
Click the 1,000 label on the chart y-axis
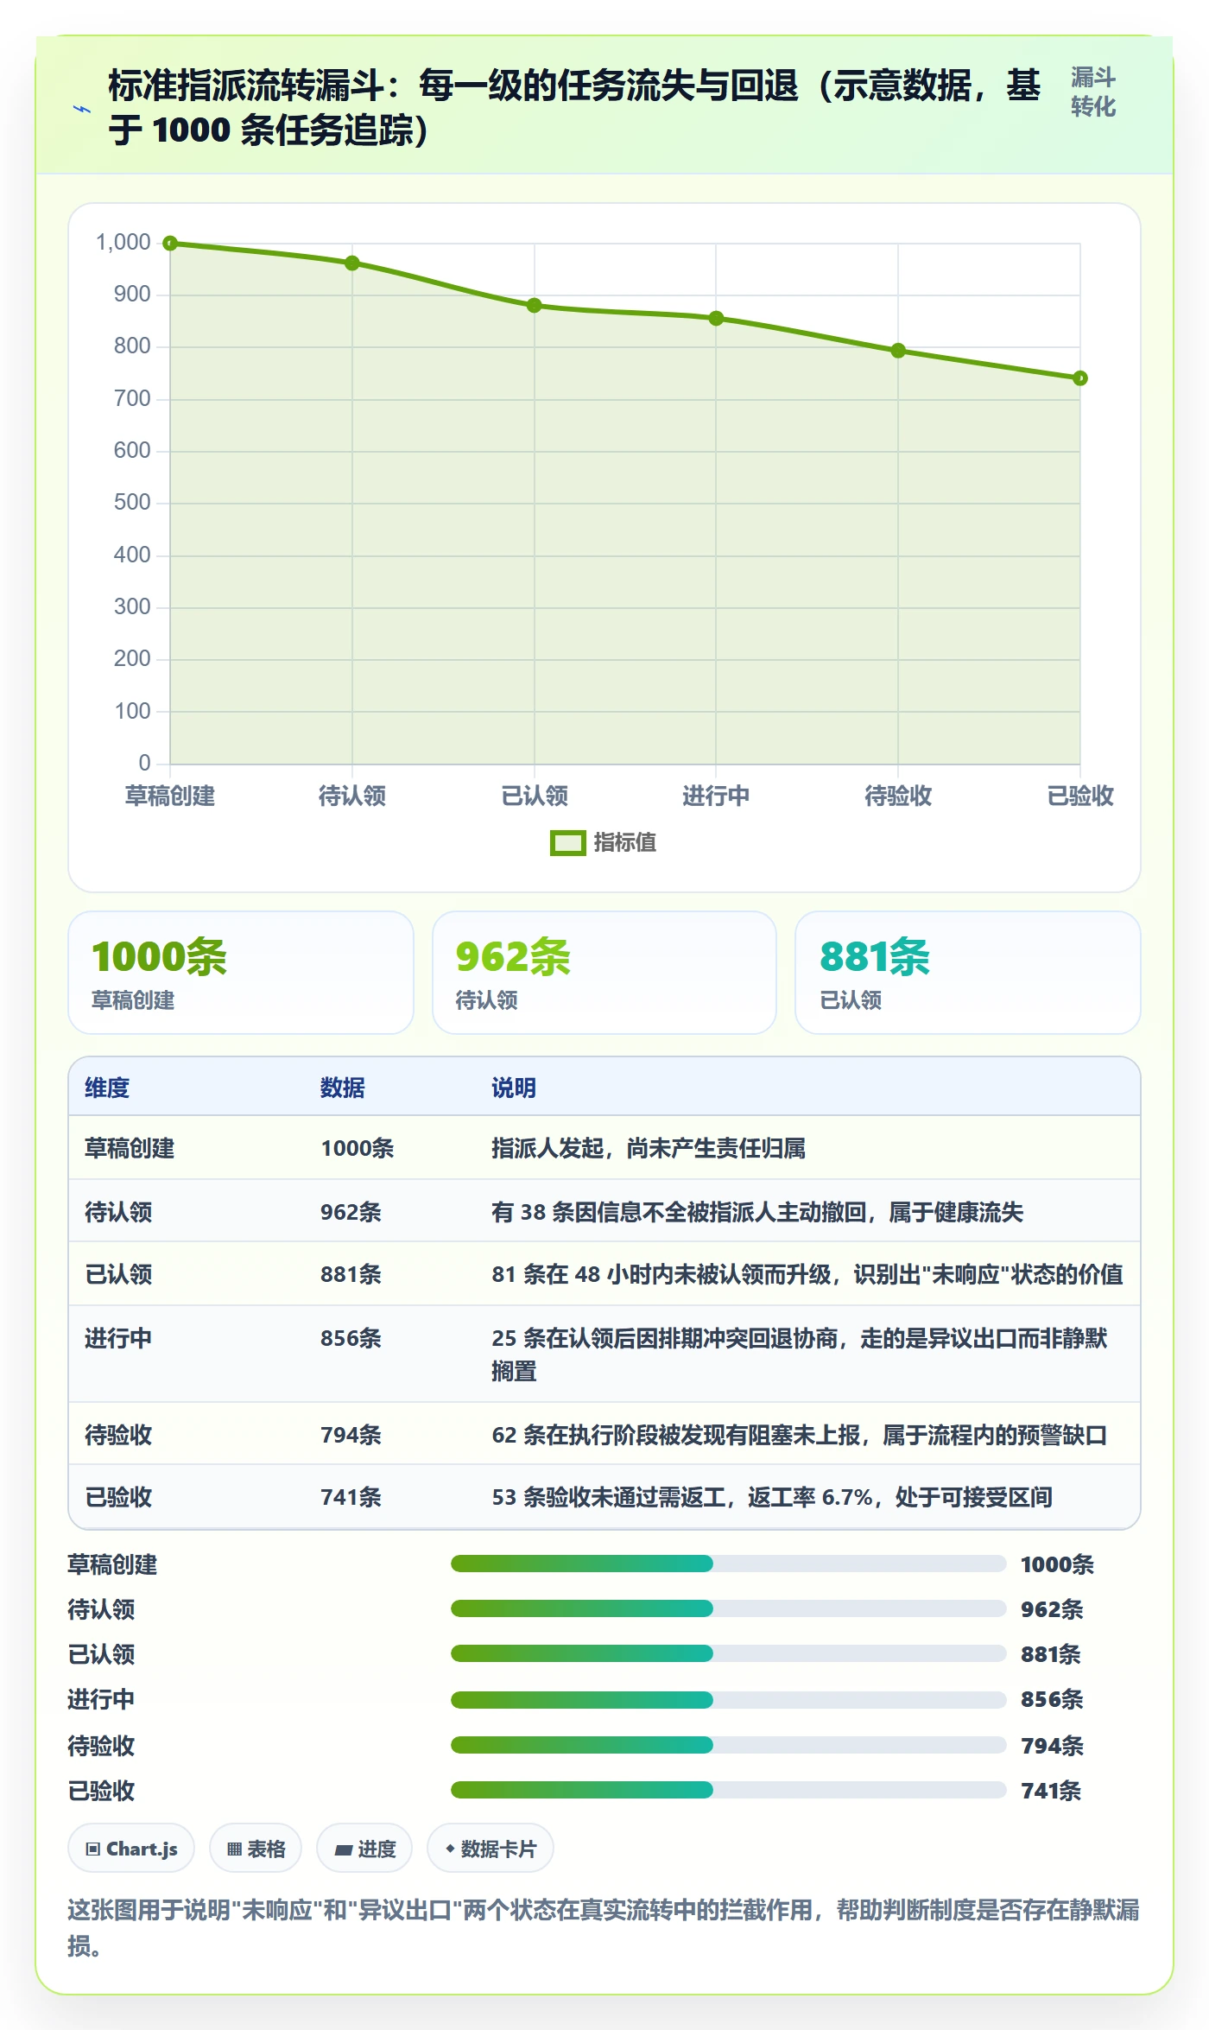[123, 242]
